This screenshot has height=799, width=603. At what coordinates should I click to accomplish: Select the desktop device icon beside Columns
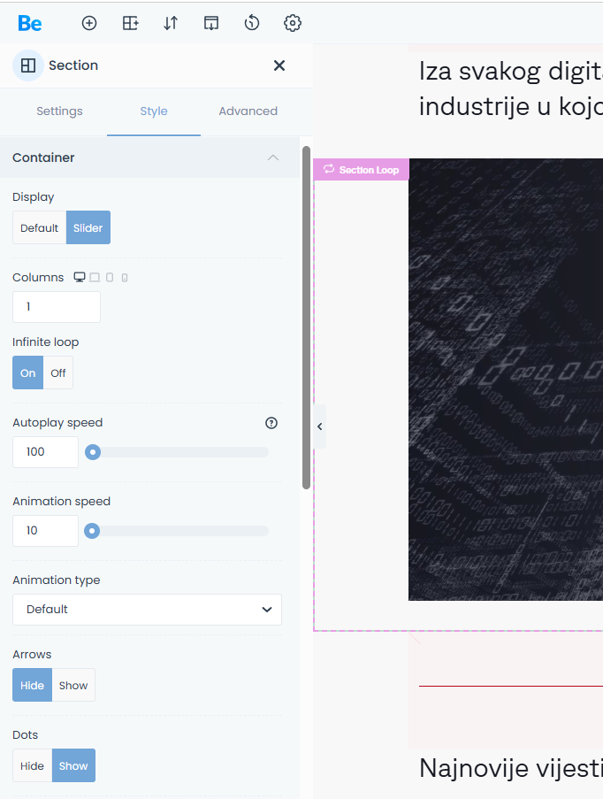pos(80,278)
